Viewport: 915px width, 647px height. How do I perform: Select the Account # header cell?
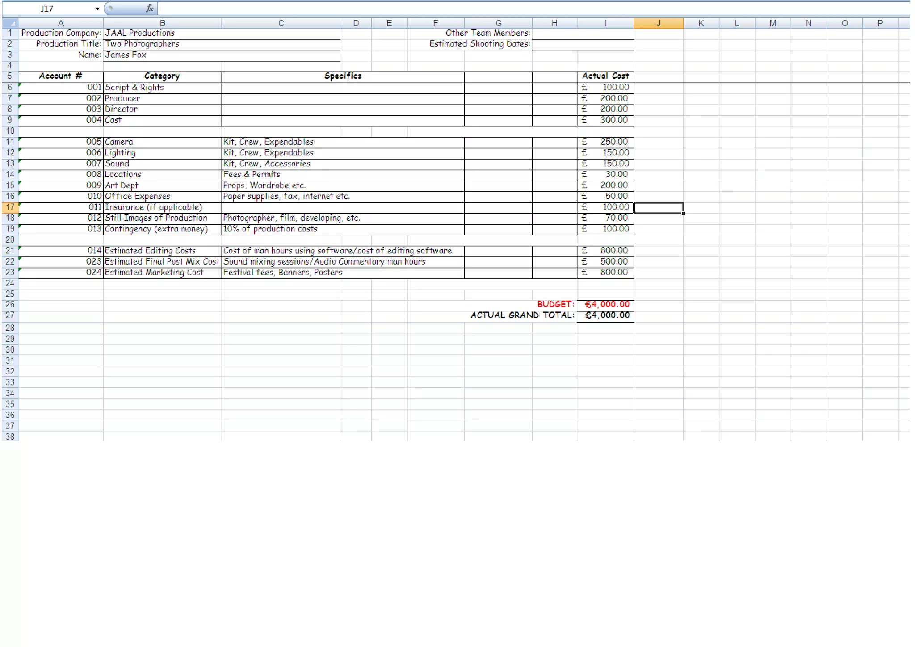(x=60, y=76)
